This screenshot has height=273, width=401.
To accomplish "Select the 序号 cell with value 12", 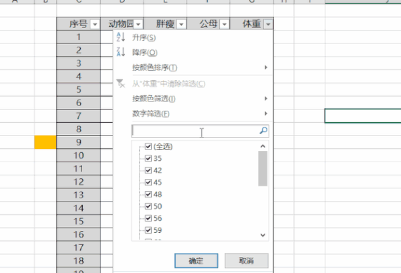I will click(78, 182).
